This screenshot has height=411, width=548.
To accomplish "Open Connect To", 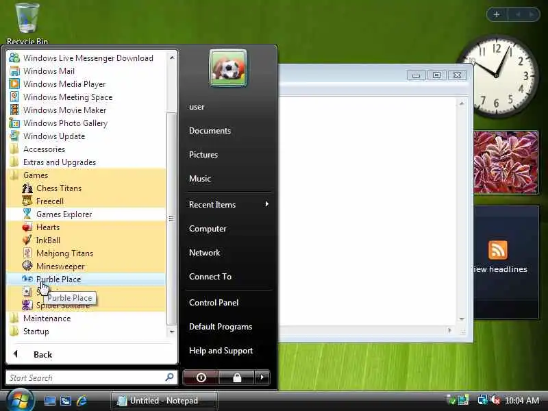I will tap(229, 277).
